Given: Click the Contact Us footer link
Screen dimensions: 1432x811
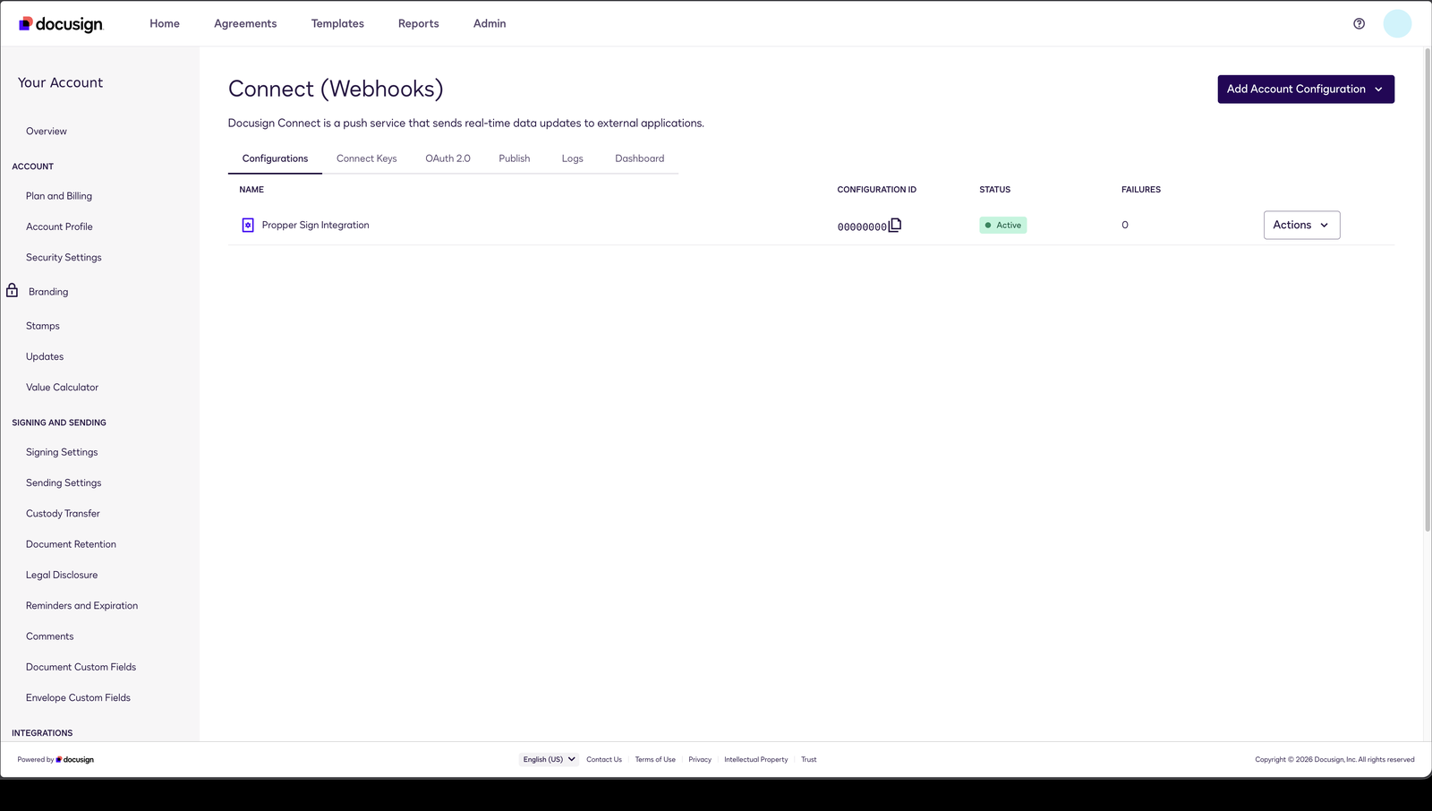Looking at the screenshot, I should 604,759.
